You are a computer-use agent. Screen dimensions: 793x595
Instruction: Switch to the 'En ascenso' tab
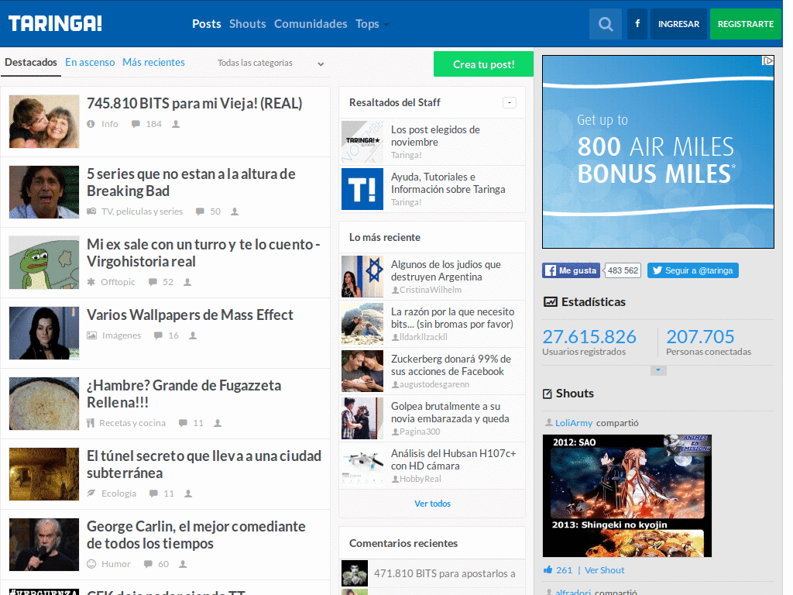click(x=90, y=62)
